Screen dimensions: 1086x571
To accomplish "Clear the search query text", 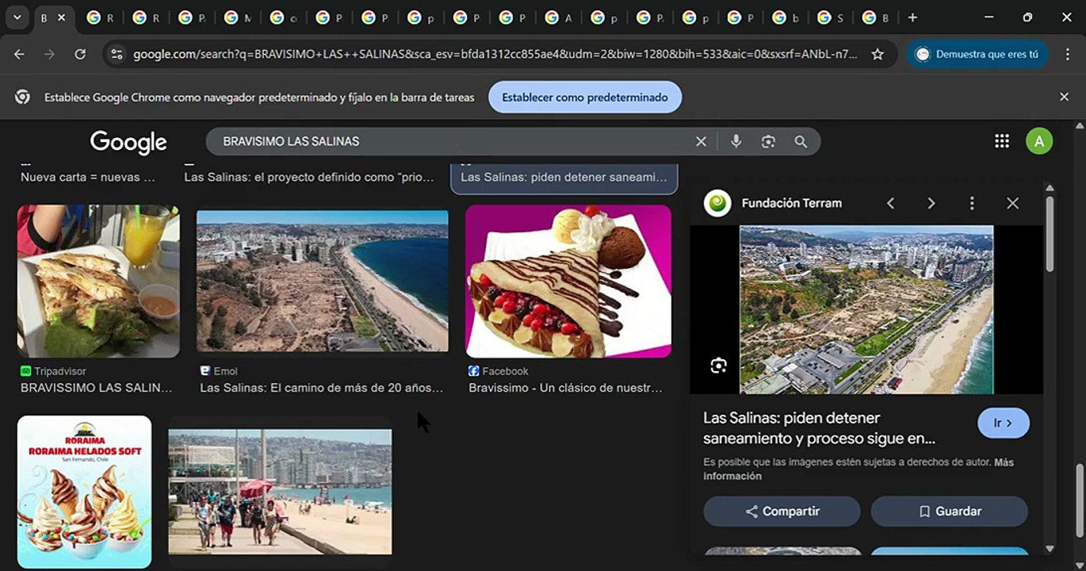I will point(701,141).
